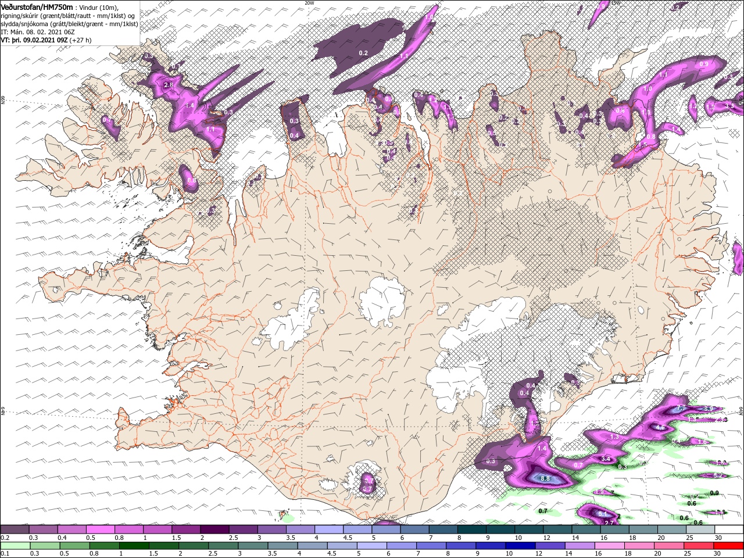Click the 20W longitude label at the top edge
The height and width of the screenshot is (558, 744).
[x=309, y=3]
